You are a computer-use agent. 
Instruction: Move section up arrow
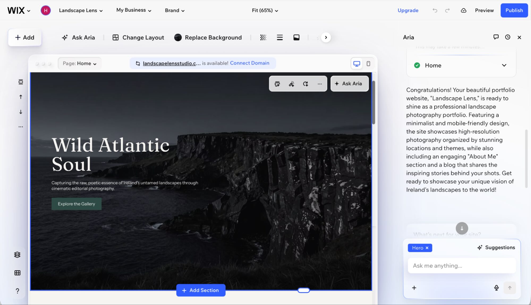click(x=21, y=97)
